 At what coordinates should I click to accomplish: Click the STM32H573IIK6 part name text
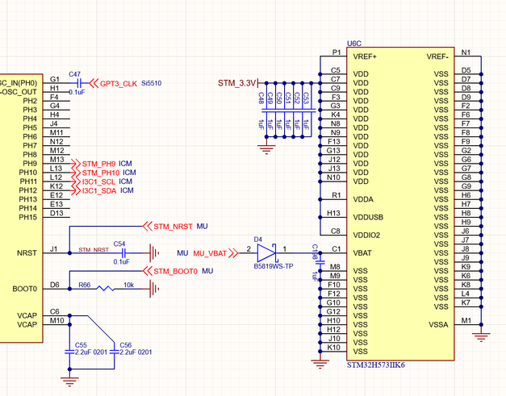coord(375,365)
